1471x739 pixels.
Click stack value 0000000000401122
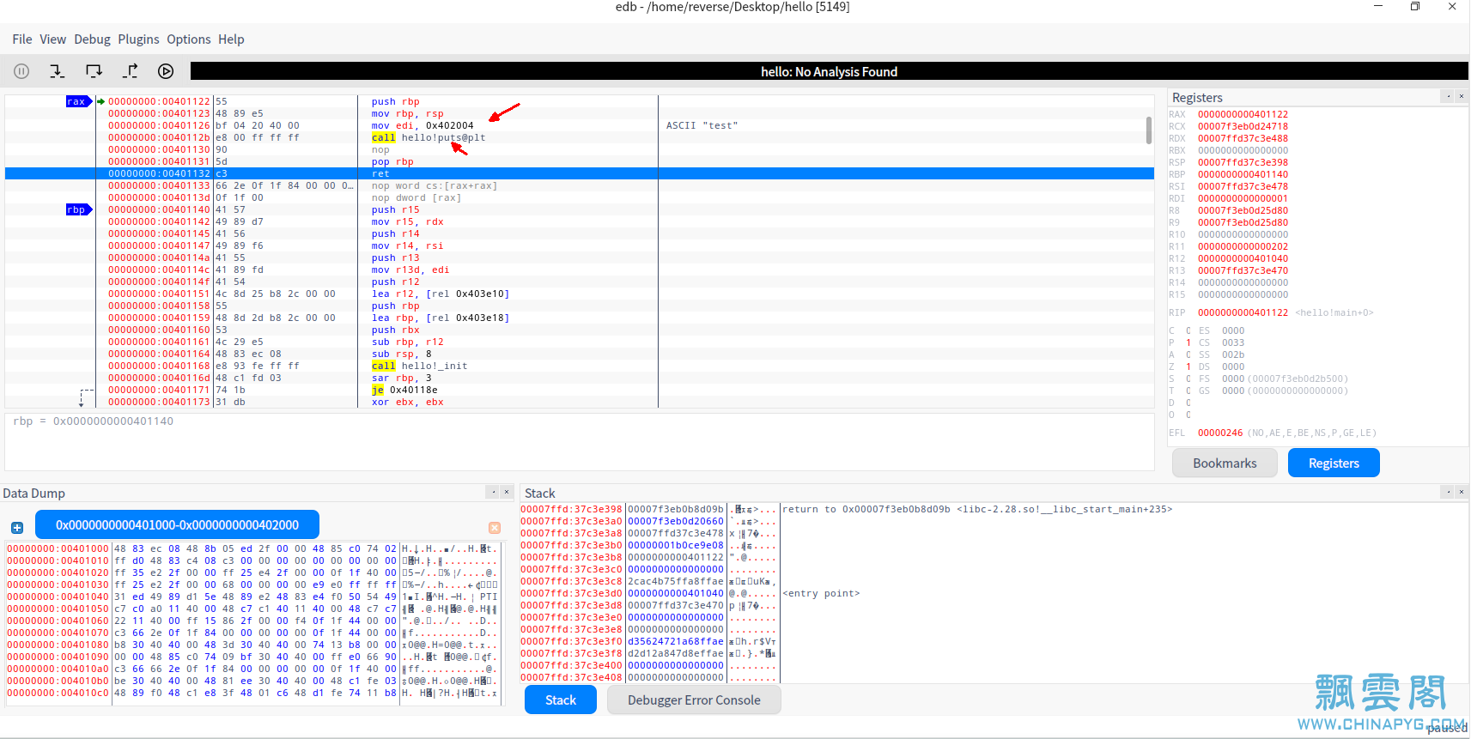point(676,557)
